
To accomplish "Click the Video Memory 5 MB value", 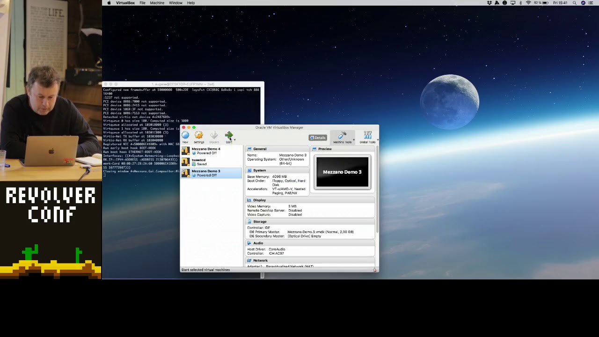I will click(292, 206).
